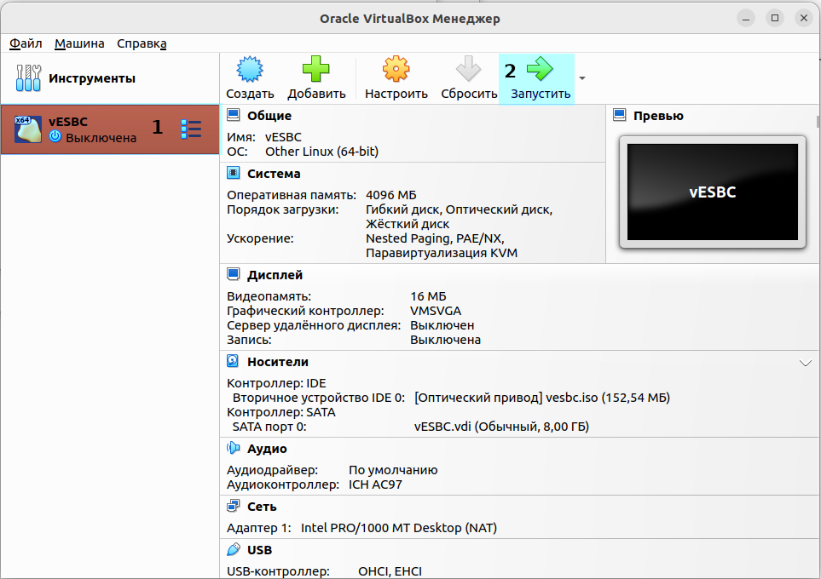Click the machine name value vESBC

click(283, 137)
